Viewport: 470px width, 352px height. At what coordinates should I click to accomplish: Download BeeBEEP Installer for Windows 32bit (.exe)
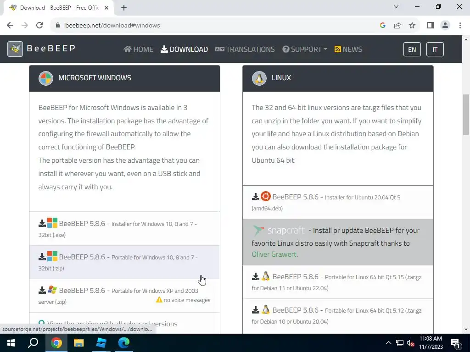[124, 229]
